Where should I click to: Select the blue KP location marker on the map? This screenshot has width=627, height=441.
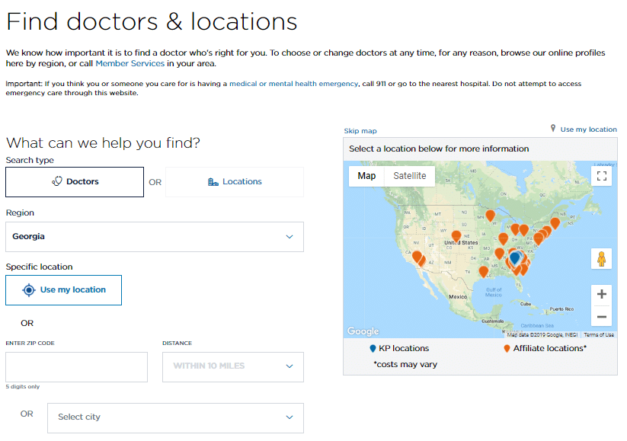[515, 257]
